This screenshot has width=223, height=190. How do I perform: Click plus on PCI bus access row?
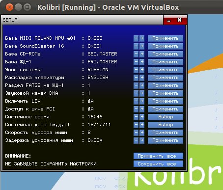click(142, 109)
